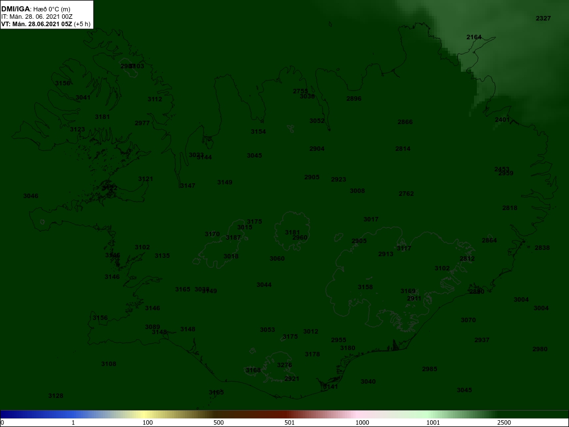Screen dimensions: 569x427
Task: Select the 2985 offshore value
Action: pos(430,369)
